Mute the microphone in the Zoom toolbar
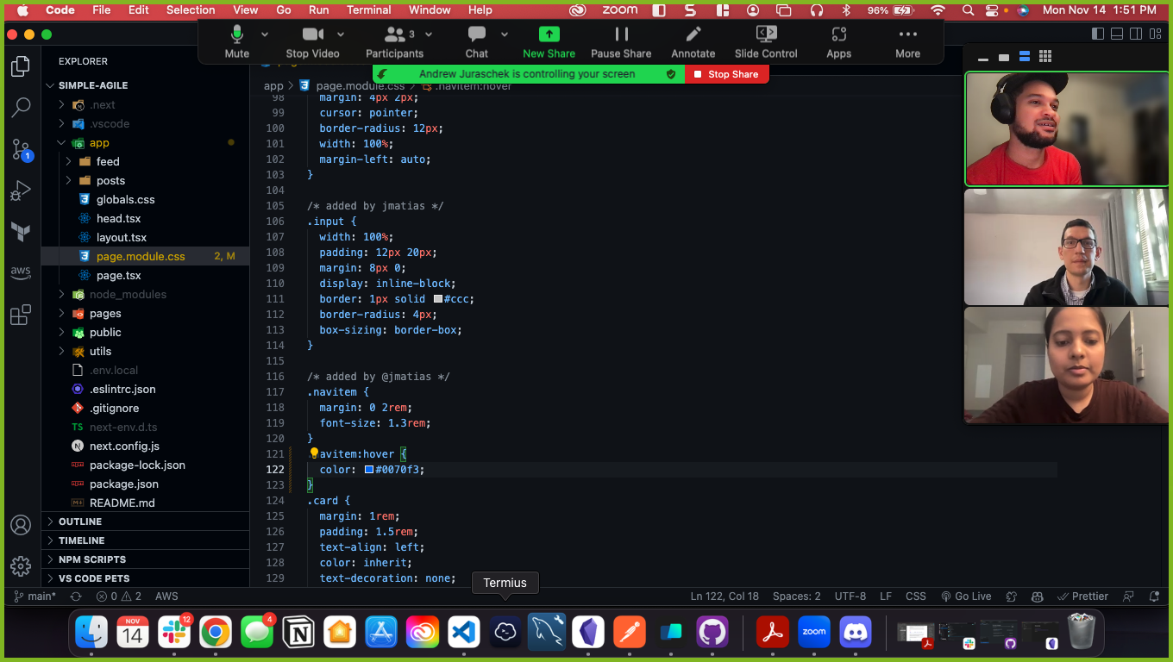 (x=235, y=41)
